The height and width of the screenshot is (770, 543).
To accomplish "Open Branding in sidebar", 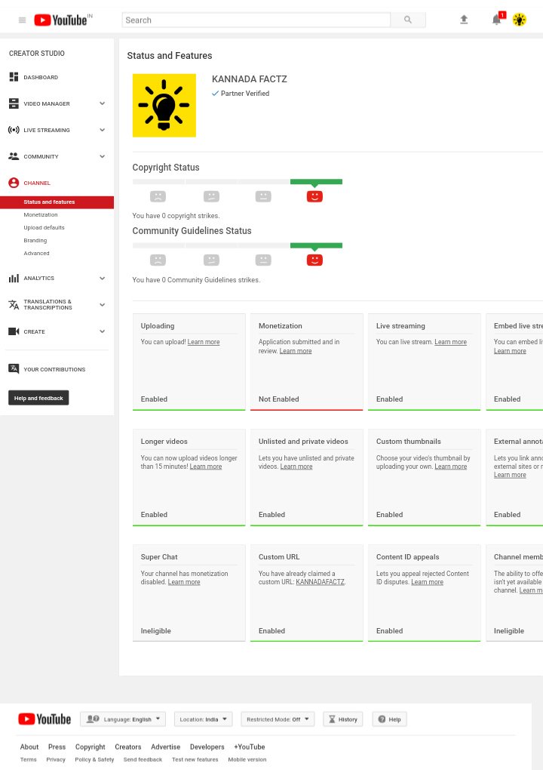I will pos(35,240).
